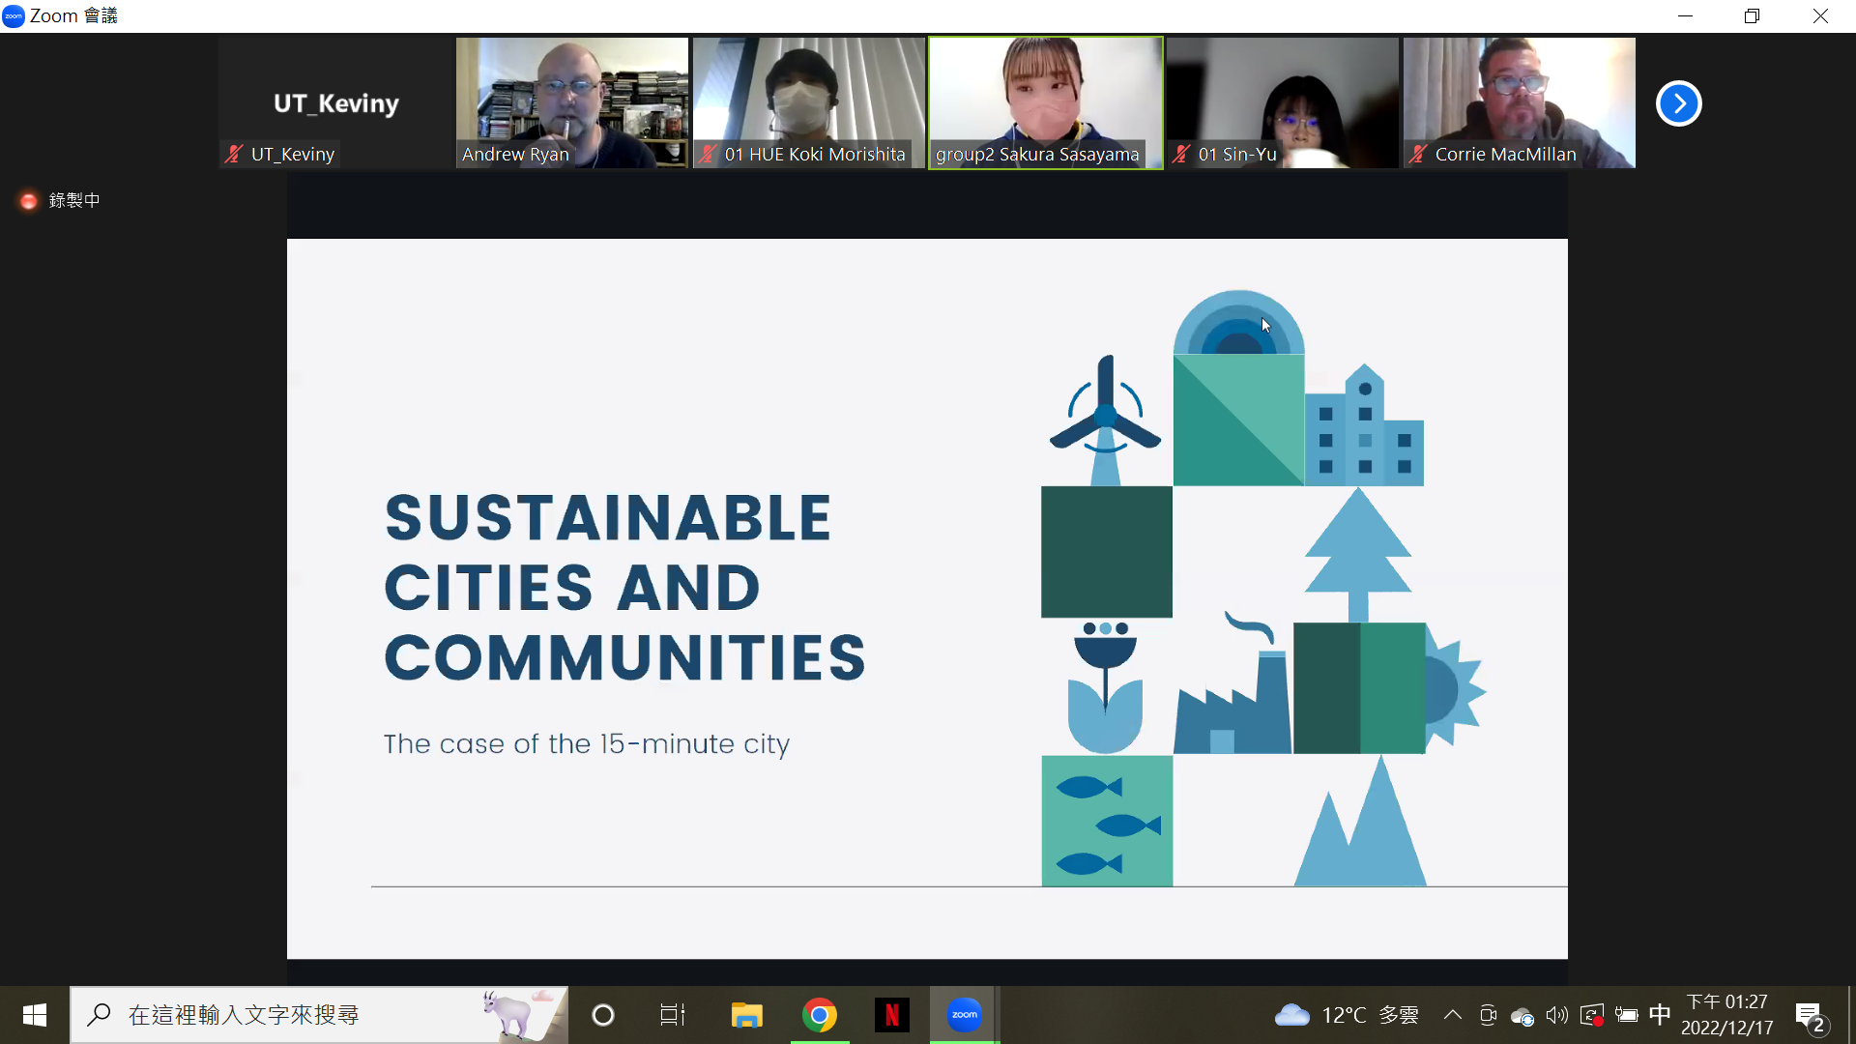This screenshot has width=1856, height=1044.
Task: Open the weather widget showing 12°C
Action: (x=1347, y=1015)
